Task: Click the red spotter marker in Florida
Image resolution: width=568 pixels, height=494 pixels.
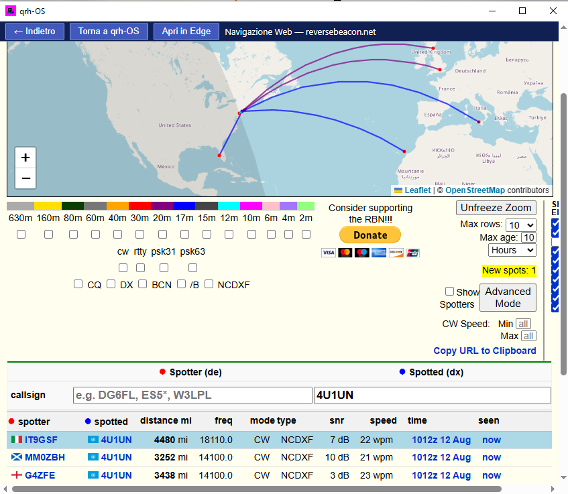Action: tap(219, 156)
